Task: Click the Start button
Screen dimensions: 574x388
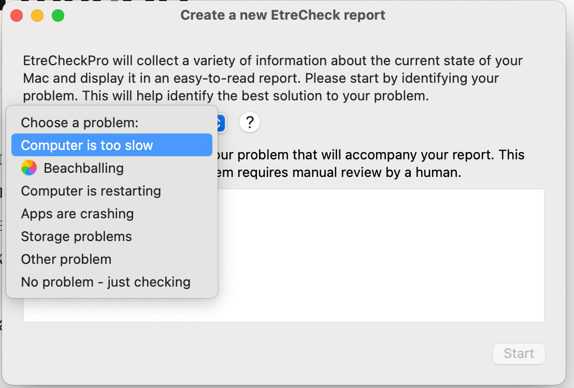Action: point(519,354)
